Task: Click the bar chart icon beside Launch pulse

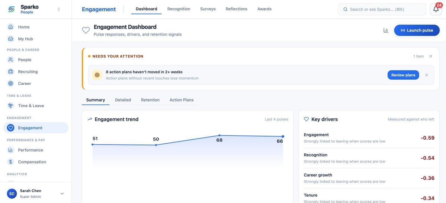Action: 386,30
